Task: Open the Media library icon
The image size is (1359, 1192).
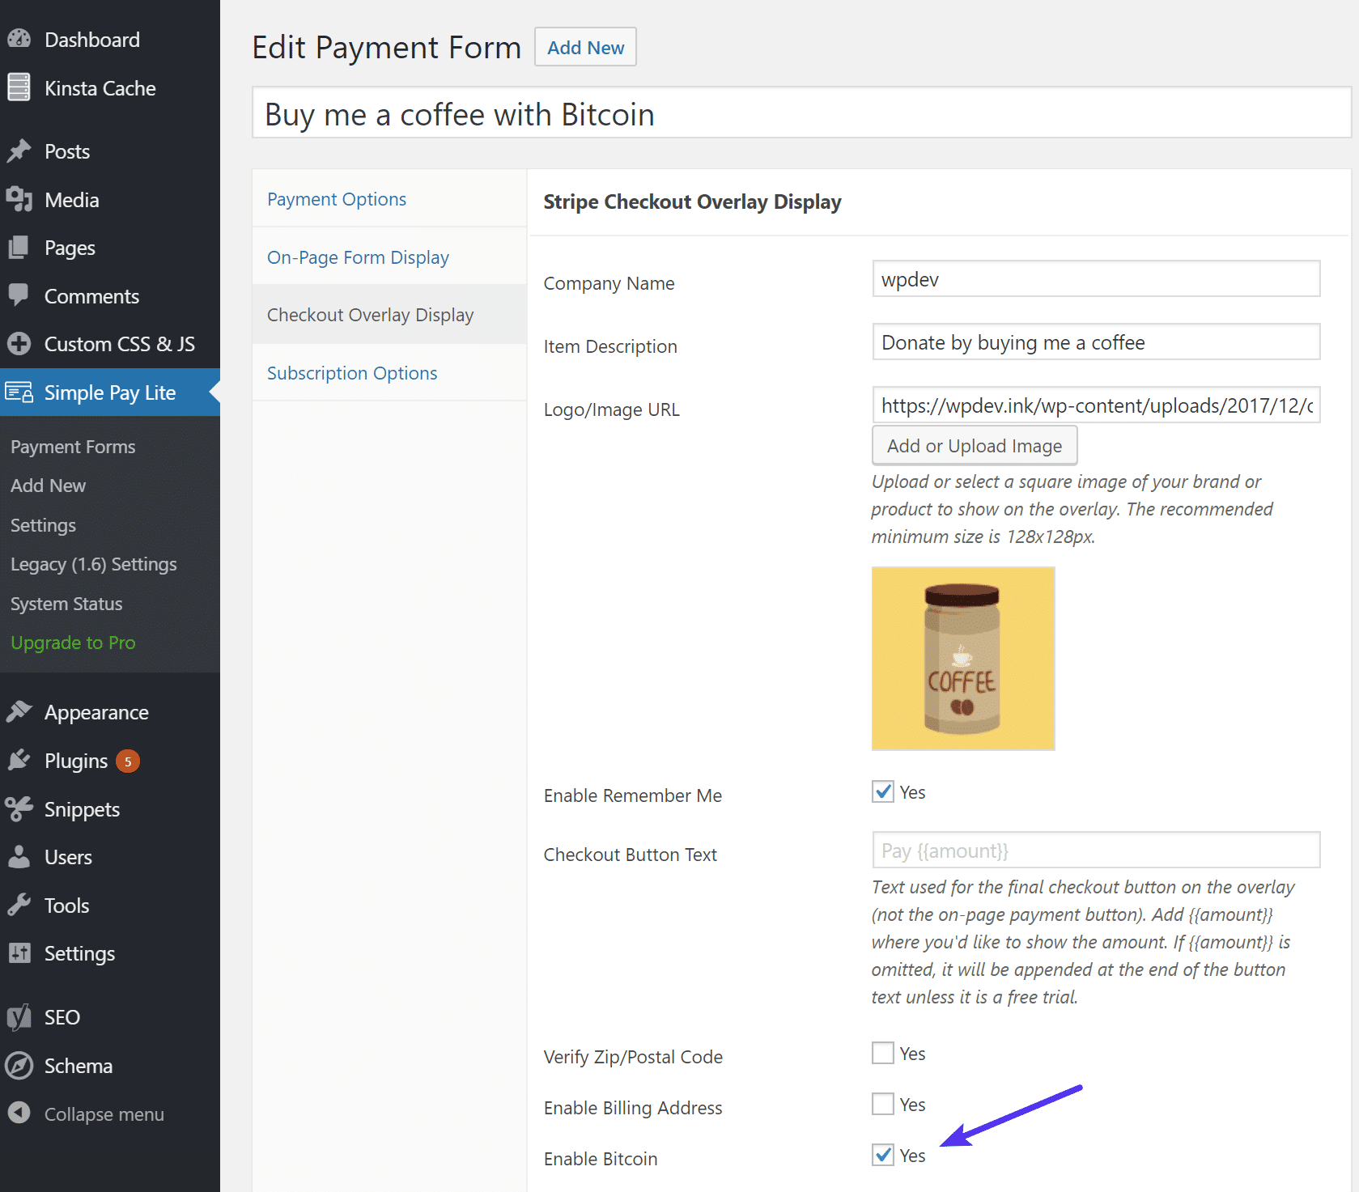Action: [20, 199]
